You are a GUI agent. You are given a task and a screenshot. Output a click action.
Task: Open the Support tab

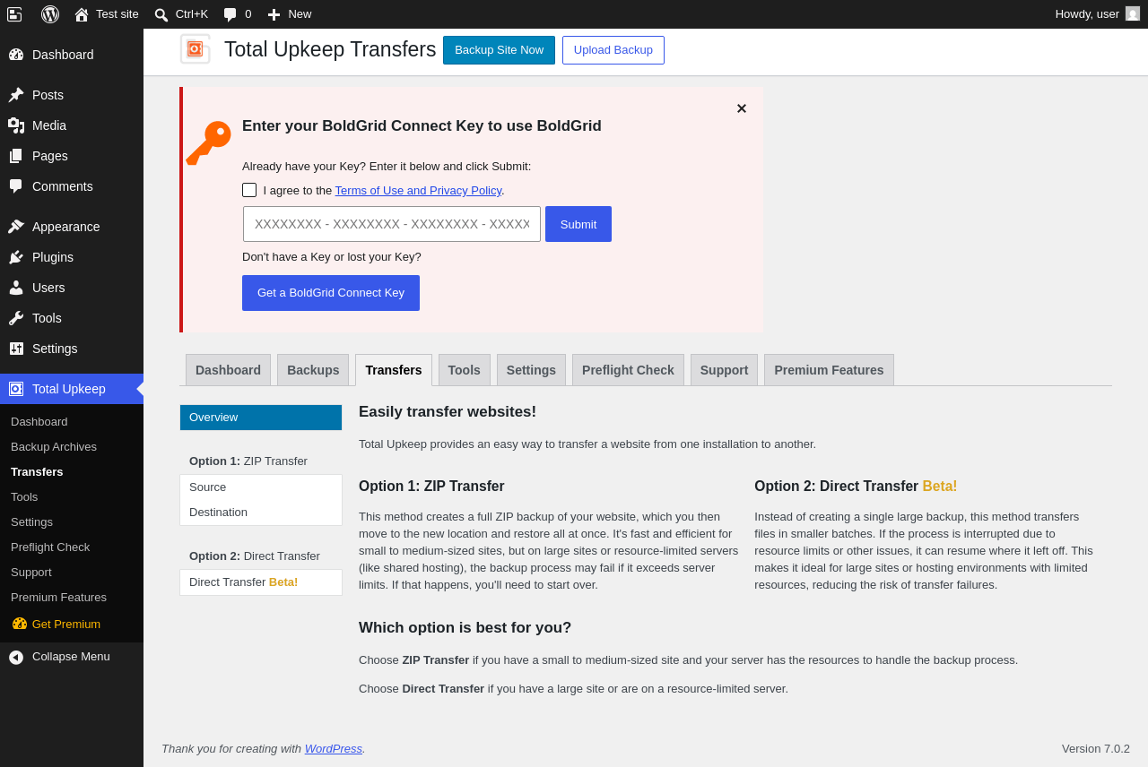coord(724,370)
